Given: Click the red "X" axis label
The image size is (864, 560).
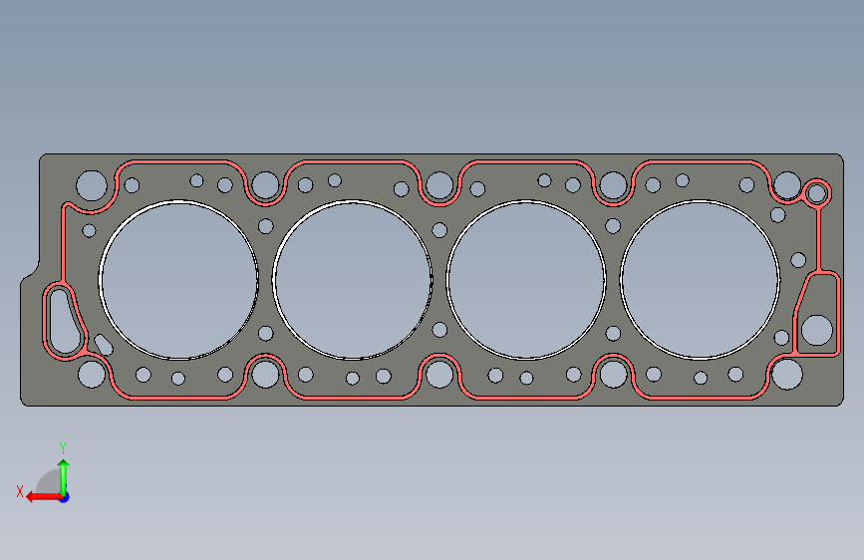Looking at the screenshot, I should pos(20,491).
